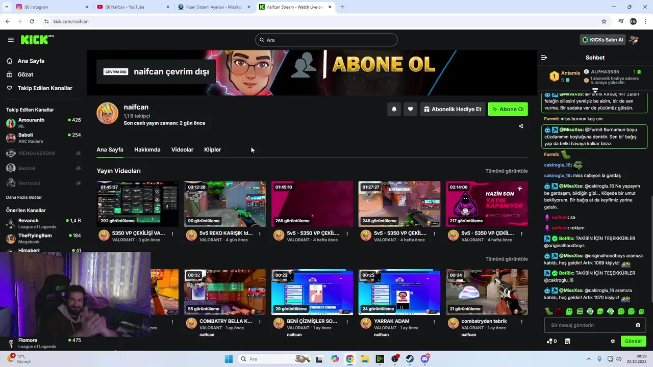Click the heart follow icon
Image resolution: width=653 pixels, height=367 pixels.
click(x=410, y=109)
